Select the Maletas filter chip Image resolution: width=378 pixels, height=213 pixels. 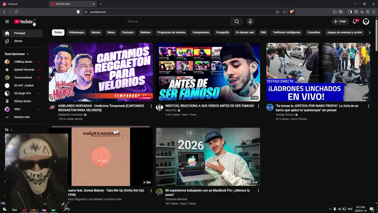145,33
